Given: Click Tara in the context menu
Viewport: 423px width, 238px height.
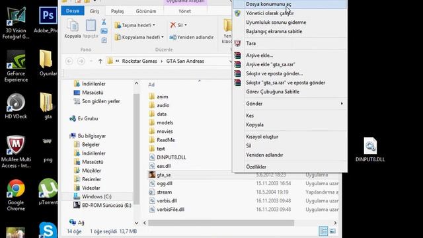Looking at the screenshot, I should click(289, 43).
